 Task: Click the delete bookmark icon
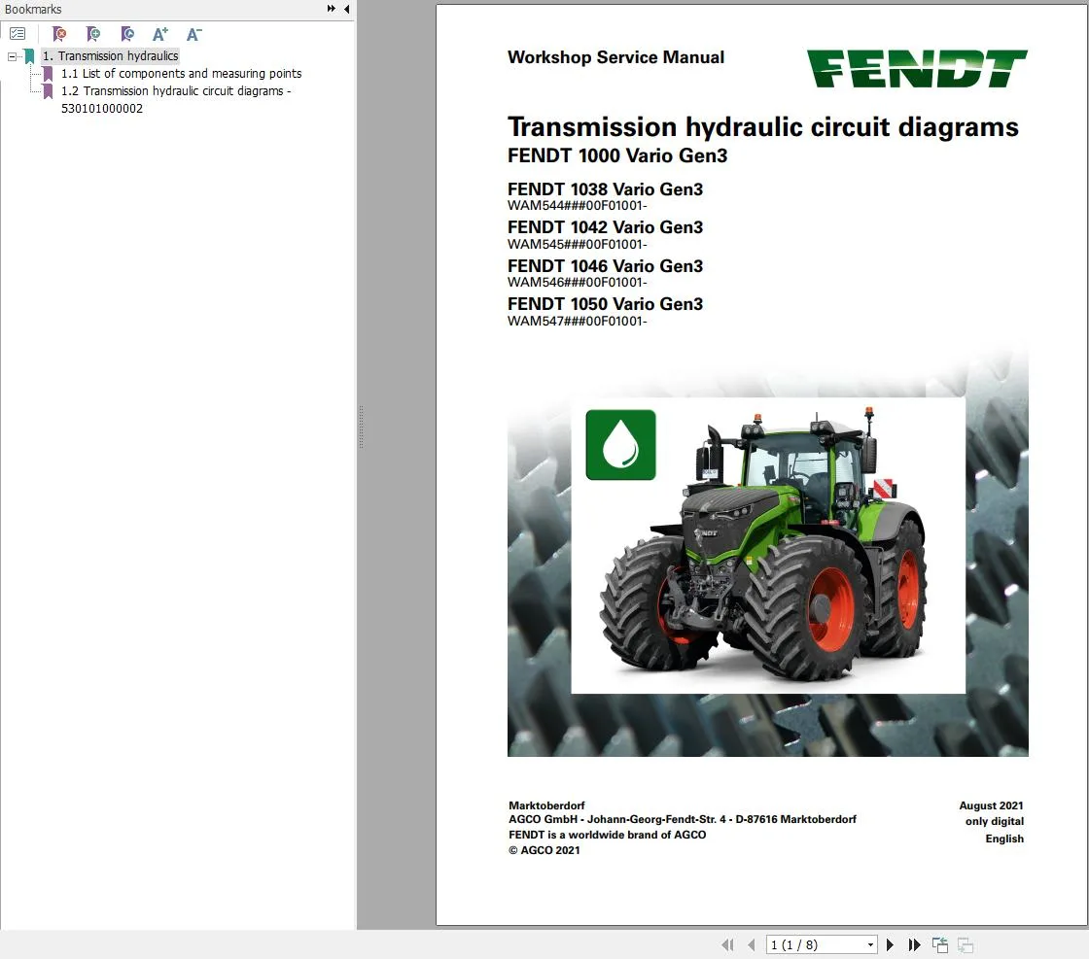coord(59,33)
